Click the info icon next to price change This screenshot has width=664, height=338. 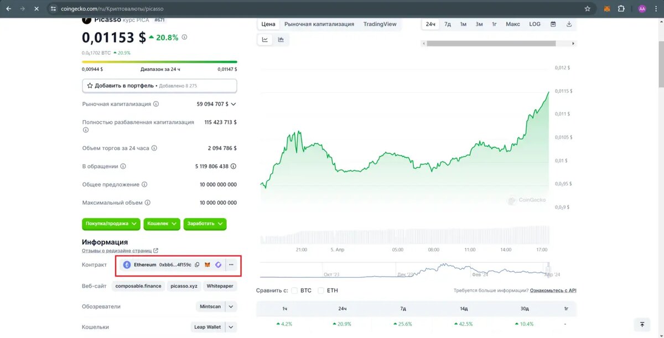pyautogui.click(x=184, y=38)
